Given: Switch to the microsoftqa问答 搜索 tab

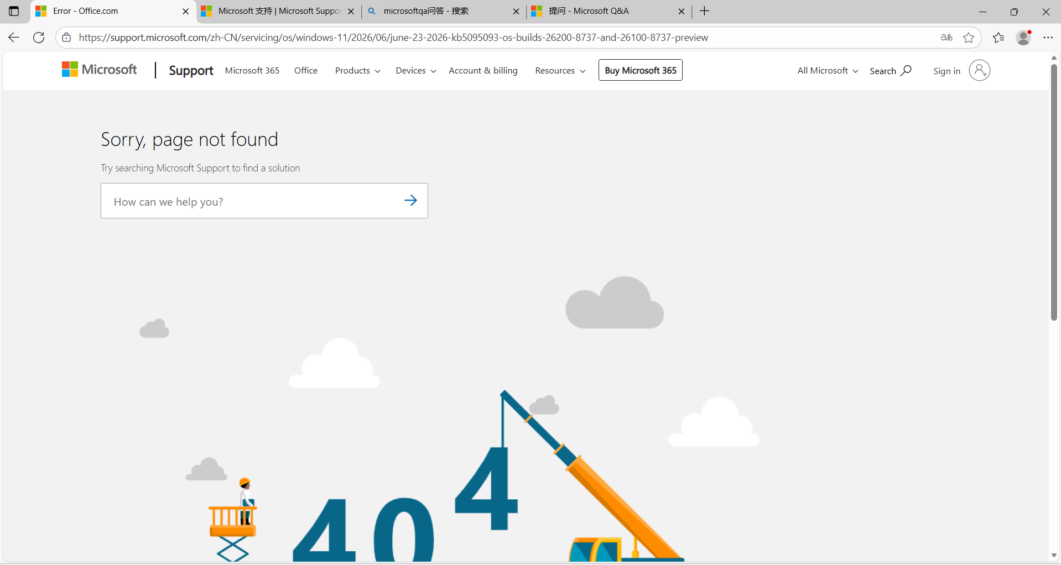Looking at the screenshot, I should tap(444, 11).
